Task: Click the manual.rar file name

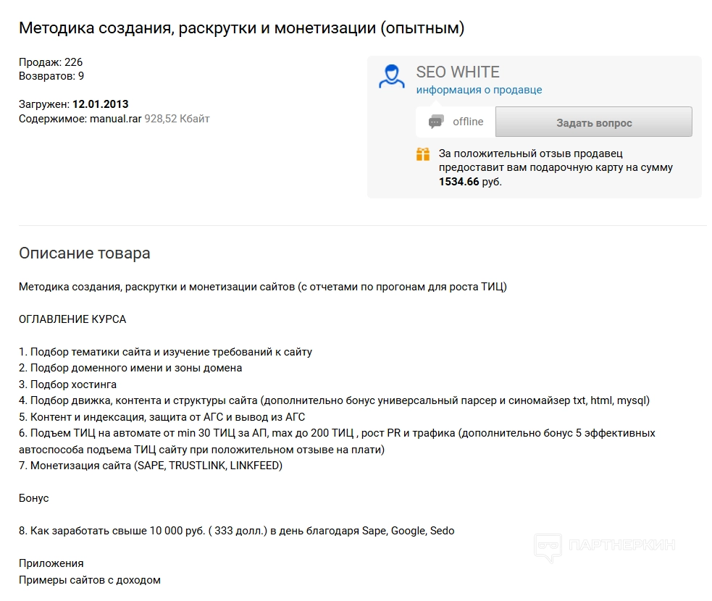Action: click(x=115, y=118)
